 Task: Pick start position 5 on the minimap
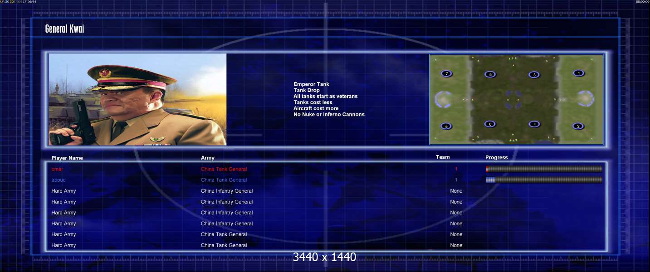point(489,74)
